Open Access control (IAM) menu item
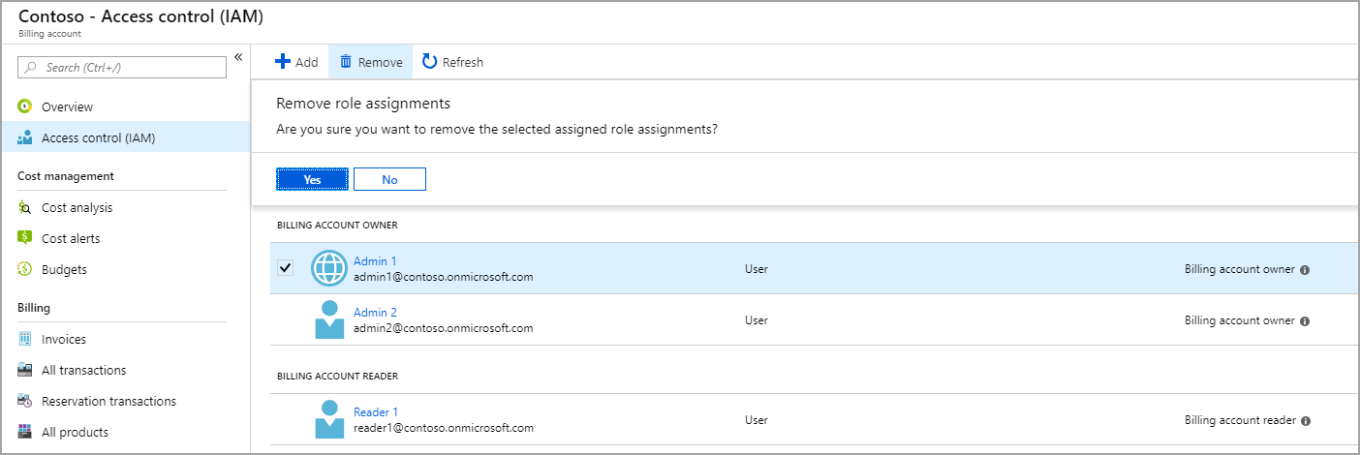The image size is (1360, 455). click(x=98, y=137)
